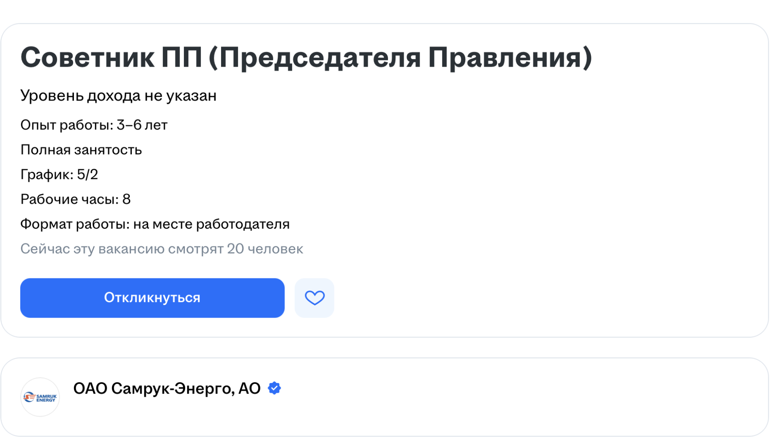The image size is (776, 440).
Task: Click the "Полная занятость" text
Action: click(x=81, y=150)
